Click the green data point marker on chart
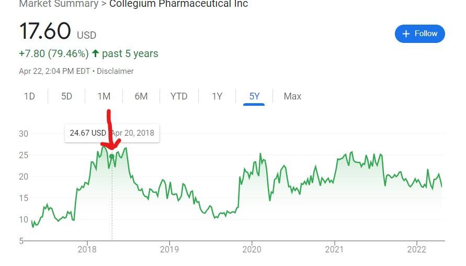 112,157
